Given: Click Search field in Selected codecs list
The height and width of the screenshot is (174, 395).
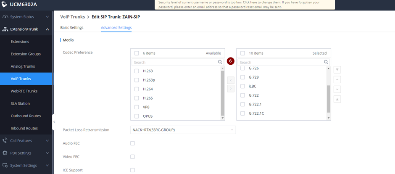Looking at the screenshot, I should pyautogui.click(x=280, y=62).
